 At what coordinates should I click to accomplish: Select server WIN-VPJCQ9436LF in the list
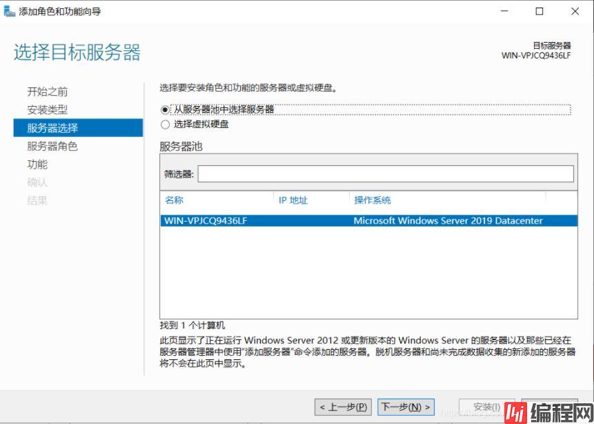coord(206,221)
